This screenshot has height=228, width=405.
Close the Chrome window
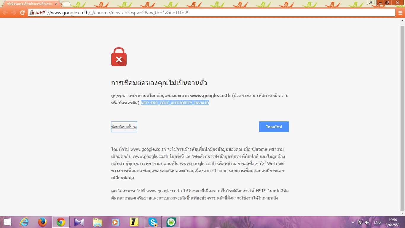[398, 2]
